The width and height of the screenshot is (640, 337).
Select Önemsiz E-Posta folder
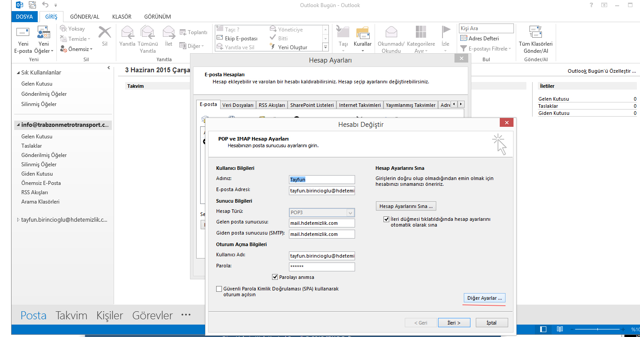pos(41,183)
